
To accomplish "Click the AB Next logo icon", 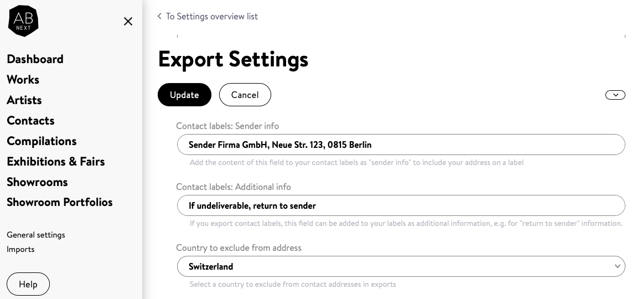I will (x=23, y=22).
